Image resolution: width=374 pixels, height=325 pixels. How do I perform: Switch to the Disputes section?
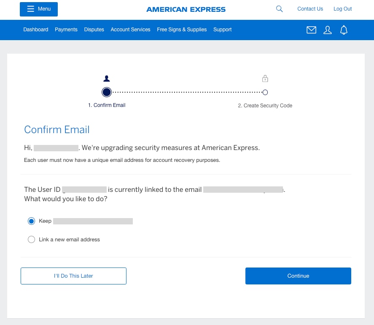click(x=94, y=30)
